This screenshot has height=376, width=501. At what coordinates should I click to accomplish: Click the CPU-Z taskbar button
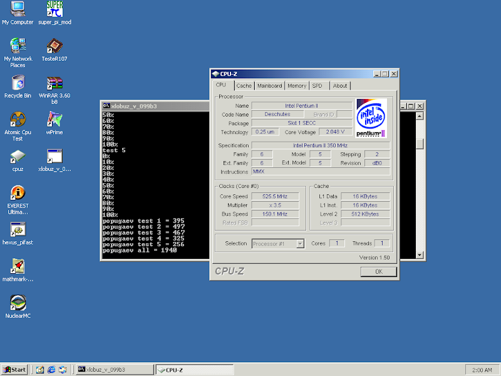point(195,370)
